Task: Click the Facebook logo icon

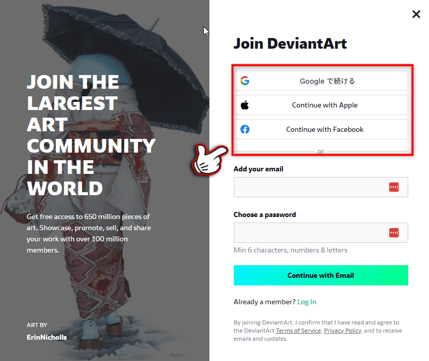Action: [245, 129]
